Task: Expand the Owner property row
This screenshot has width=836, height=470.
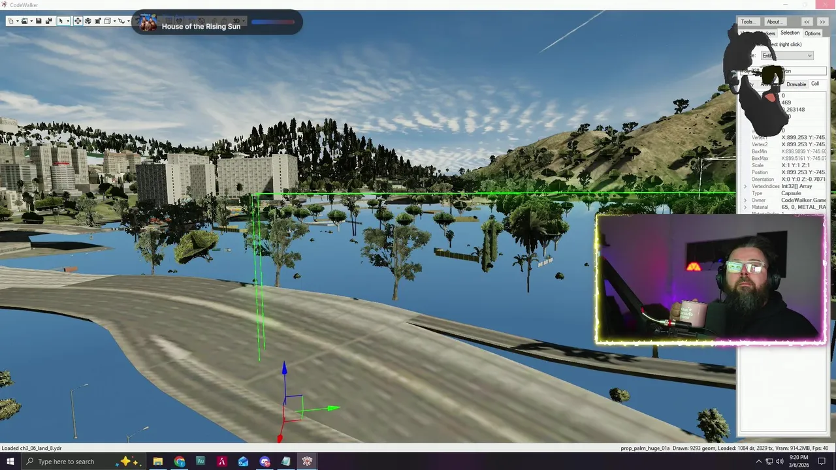Action: pos(745,200)
